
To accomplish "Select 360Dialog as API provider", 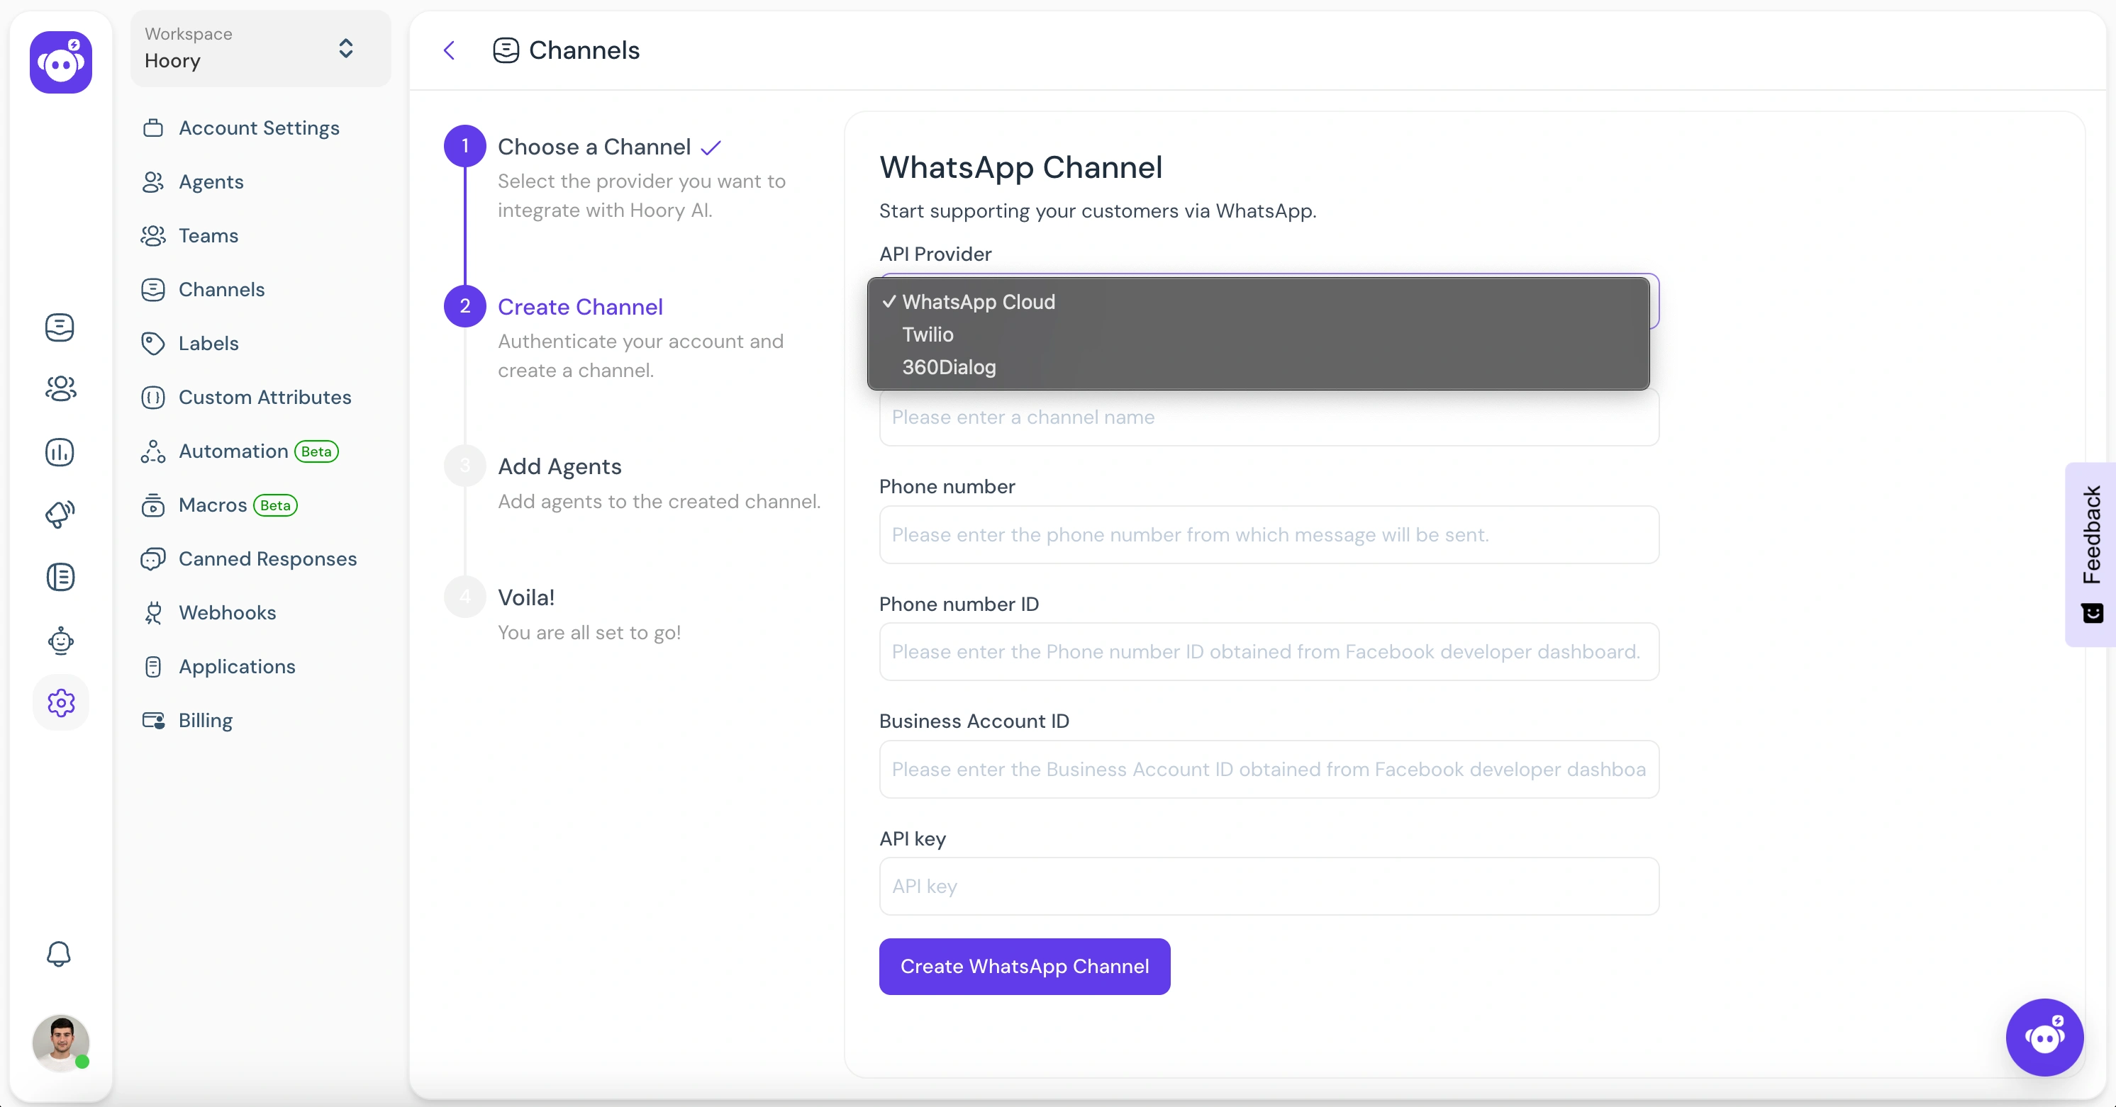I will (1259, 367).
